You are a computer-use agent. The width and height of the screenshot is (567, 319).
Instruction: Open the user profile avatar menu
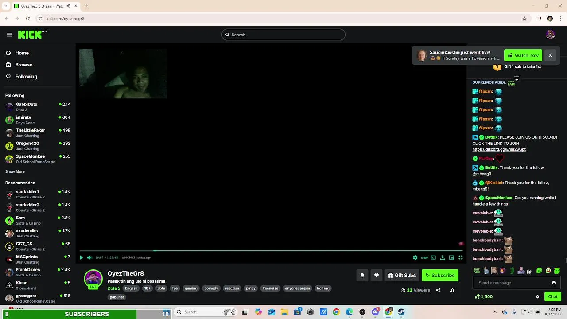tap(551, 35)
